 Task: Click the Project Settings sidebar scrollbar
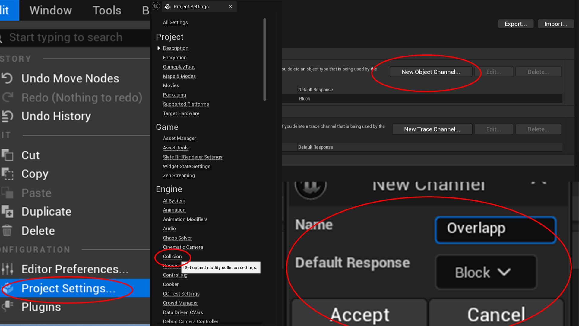pos(265,59)
